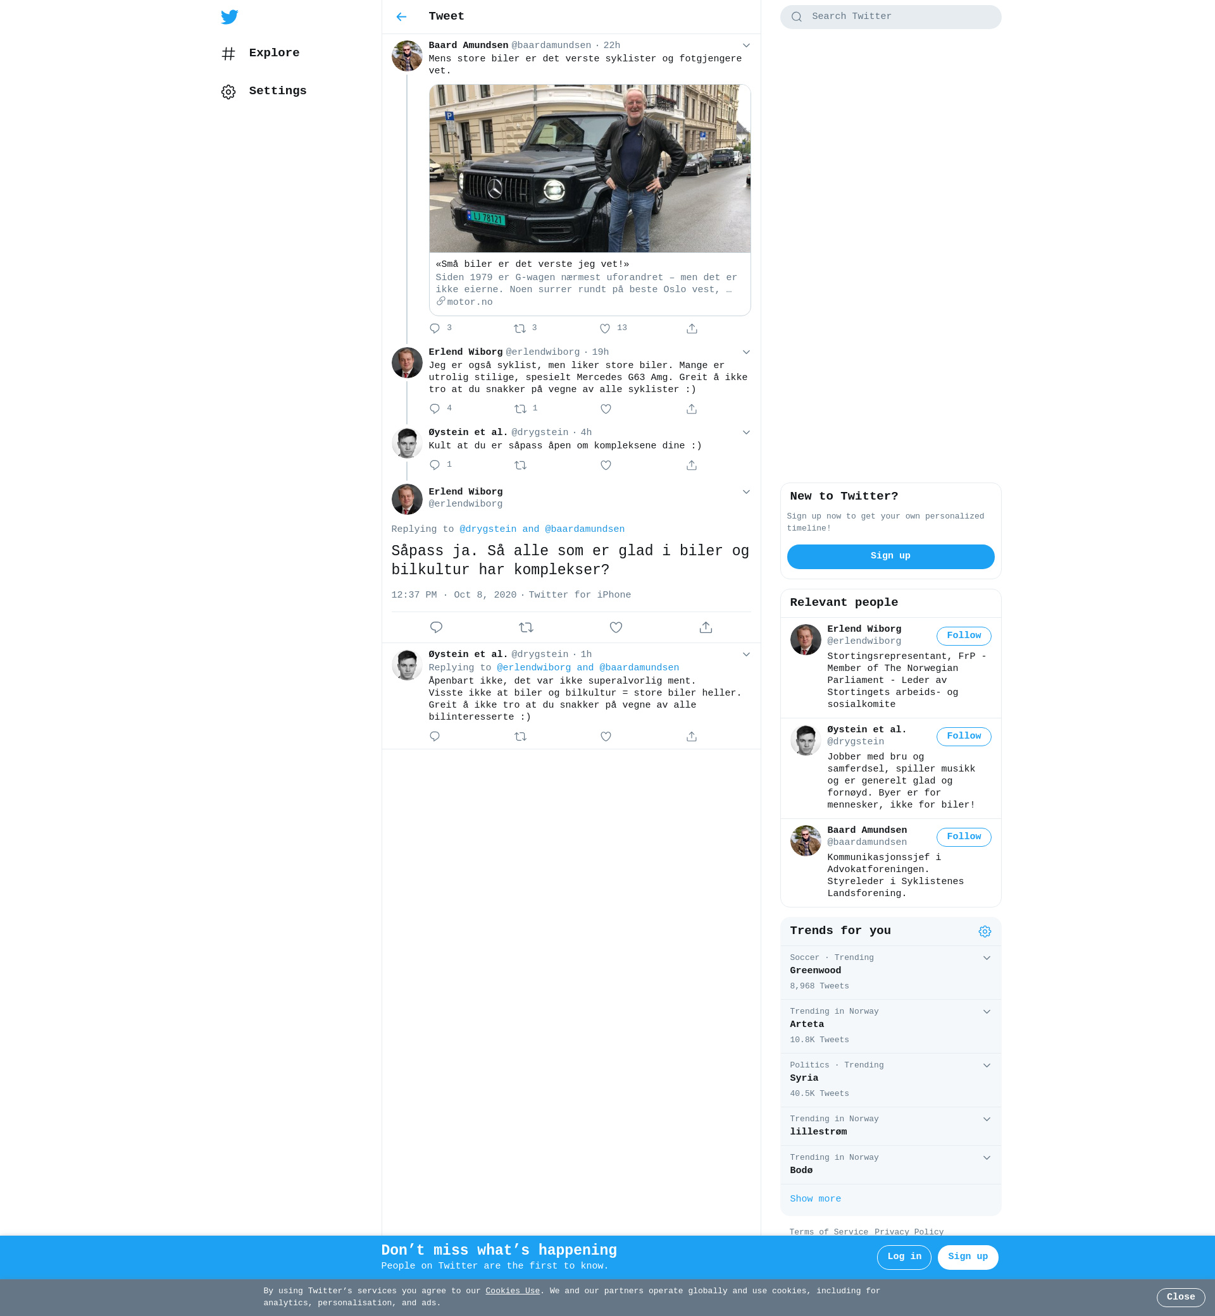Open Terms of Service link
This screenshot has height=1316, width=1215.
point(829,1232)
